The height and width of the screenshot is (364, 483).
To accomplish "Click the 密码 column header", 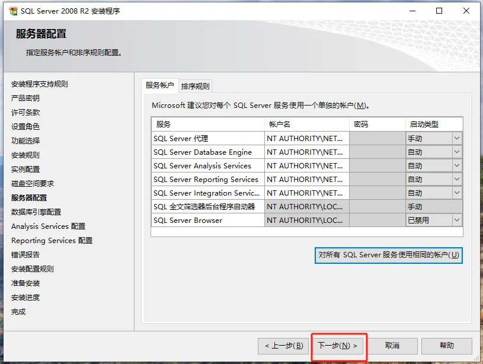I will (x=378, y=124).
